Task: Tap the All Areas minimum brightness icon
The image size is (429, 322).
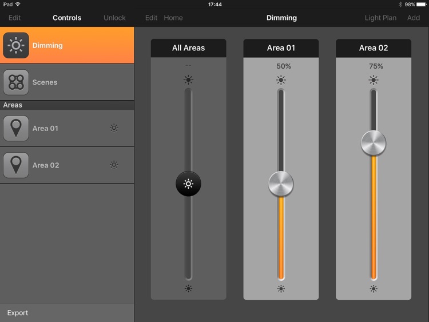Action: [x=188, y=288]
